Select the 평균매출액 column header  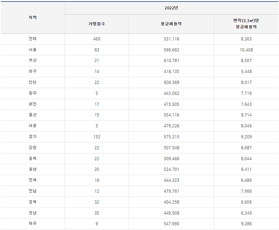(171, 24)
